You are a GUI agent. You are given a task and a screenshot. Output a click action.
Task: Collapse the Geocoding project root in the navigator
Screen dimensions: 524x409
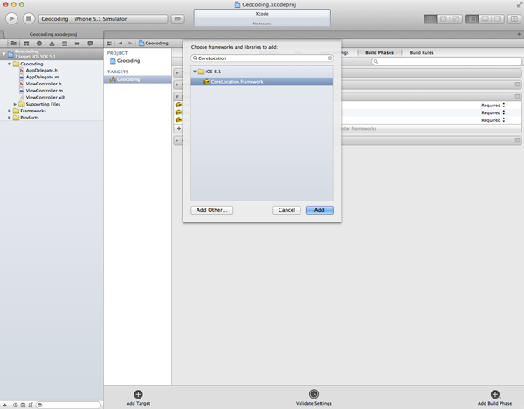[3, 53]
